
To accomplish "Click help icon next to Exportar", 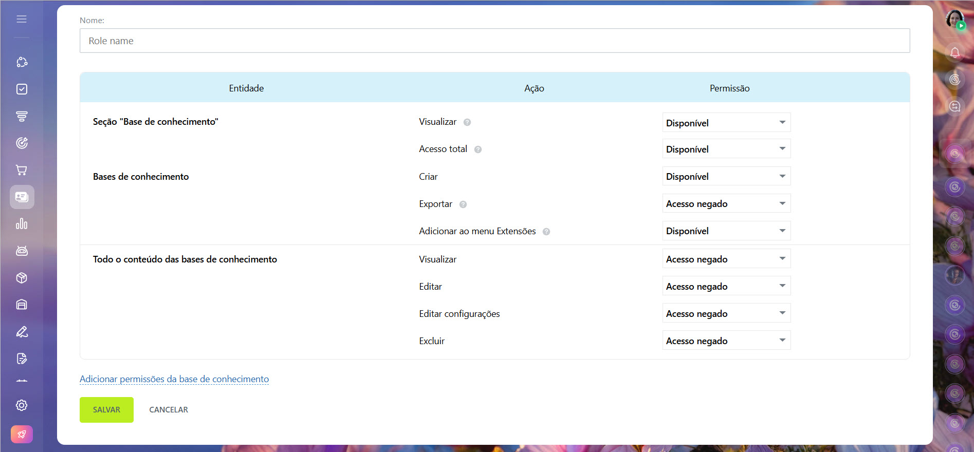I will tap(463, 204).
